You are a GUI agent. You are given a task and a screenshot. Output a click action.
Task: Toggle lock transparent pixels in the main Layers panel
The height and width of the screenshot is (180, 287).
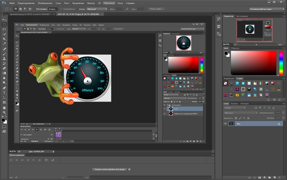(x=236, y=118)
